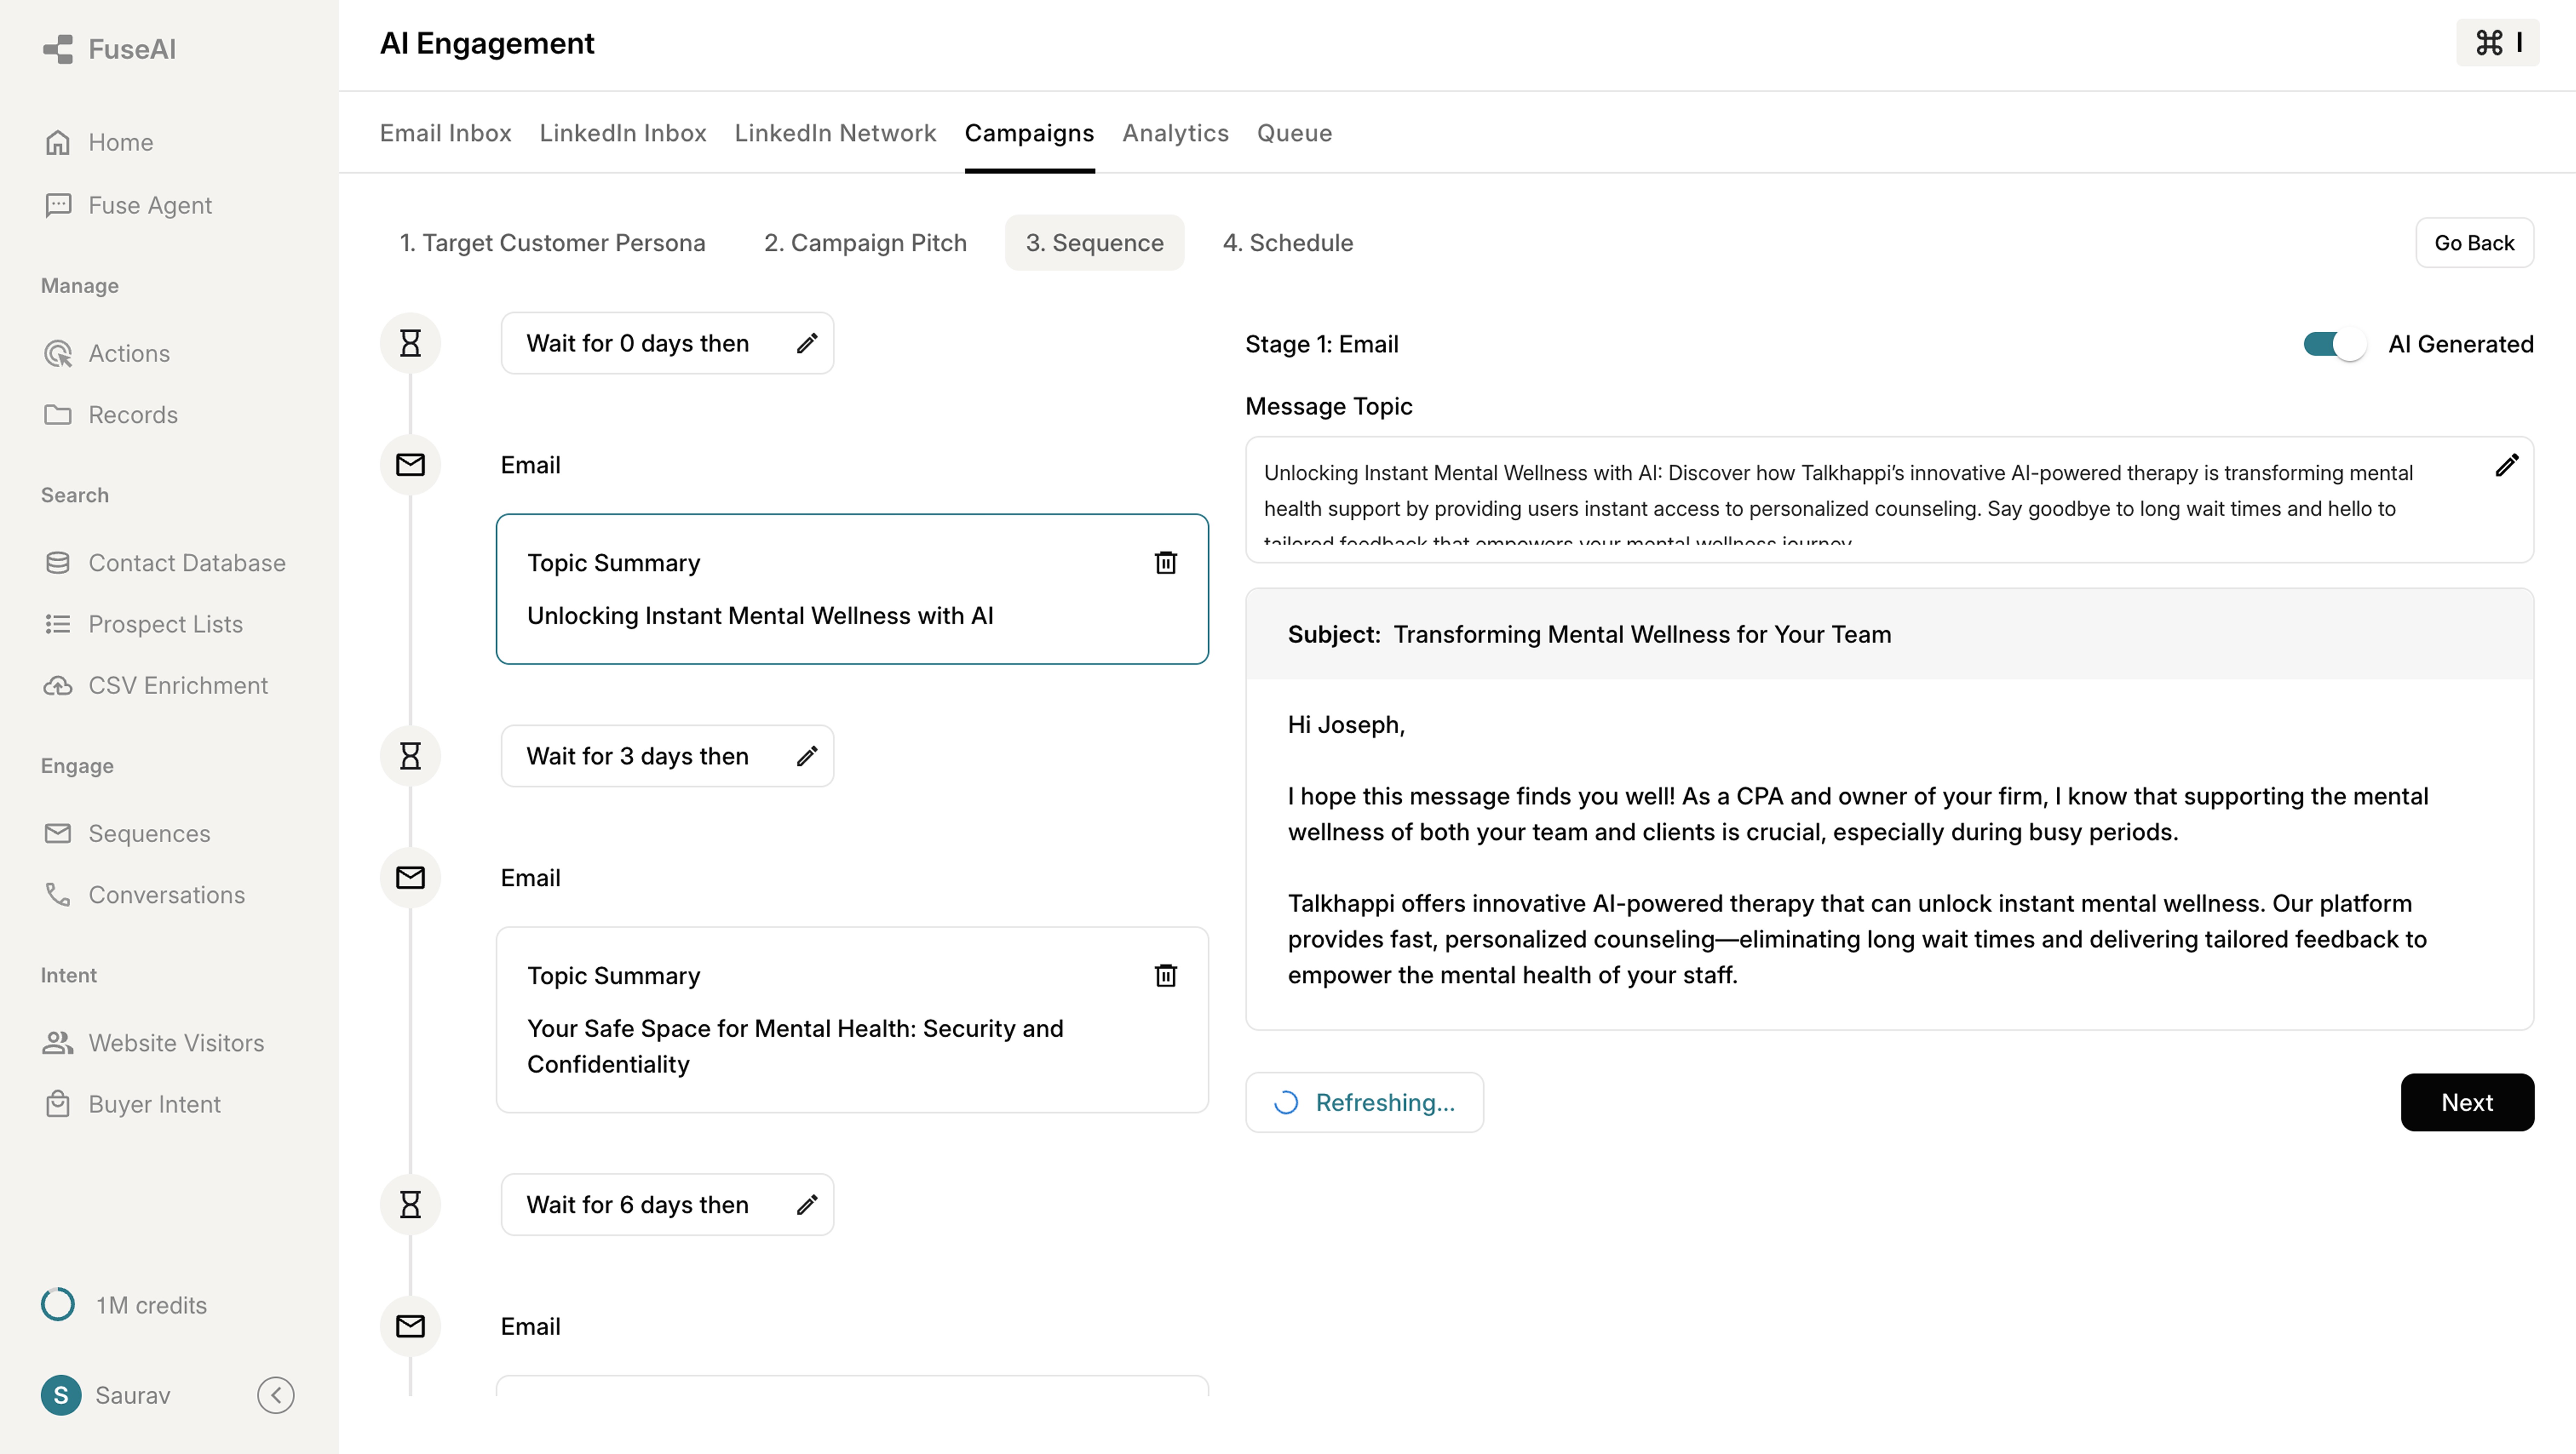Open the Fuse Agent chat icon
Screen dimensions: 2576x1454
pyautogui.click(x=58, y=205)
